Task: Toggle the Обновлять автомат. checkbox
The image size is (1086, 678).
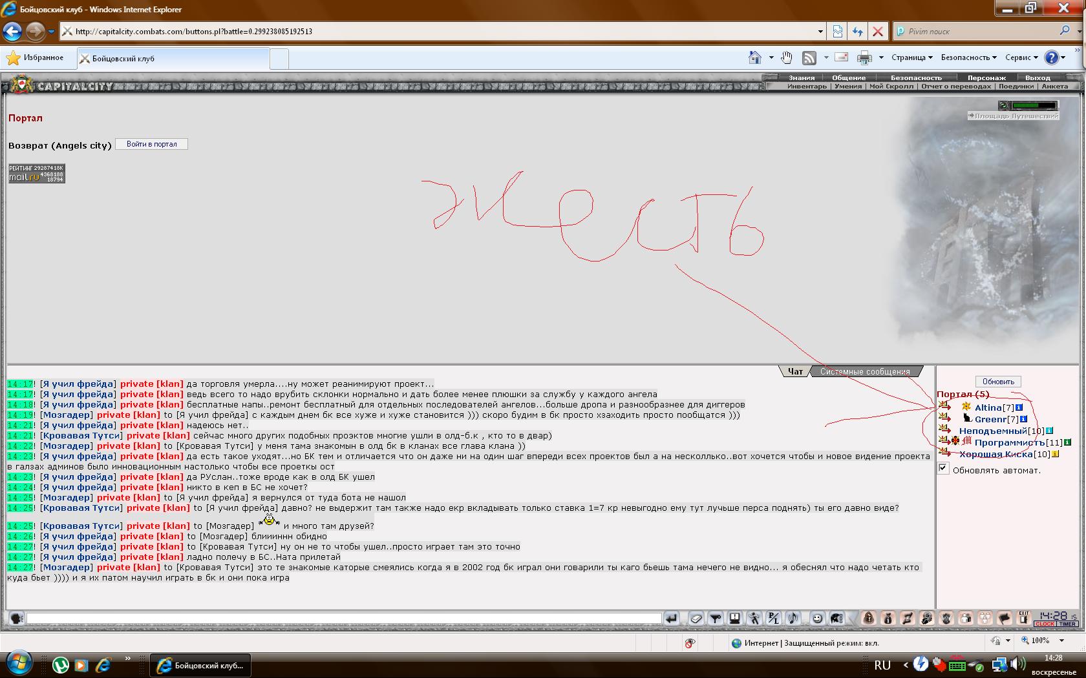Action: (943, 469)
